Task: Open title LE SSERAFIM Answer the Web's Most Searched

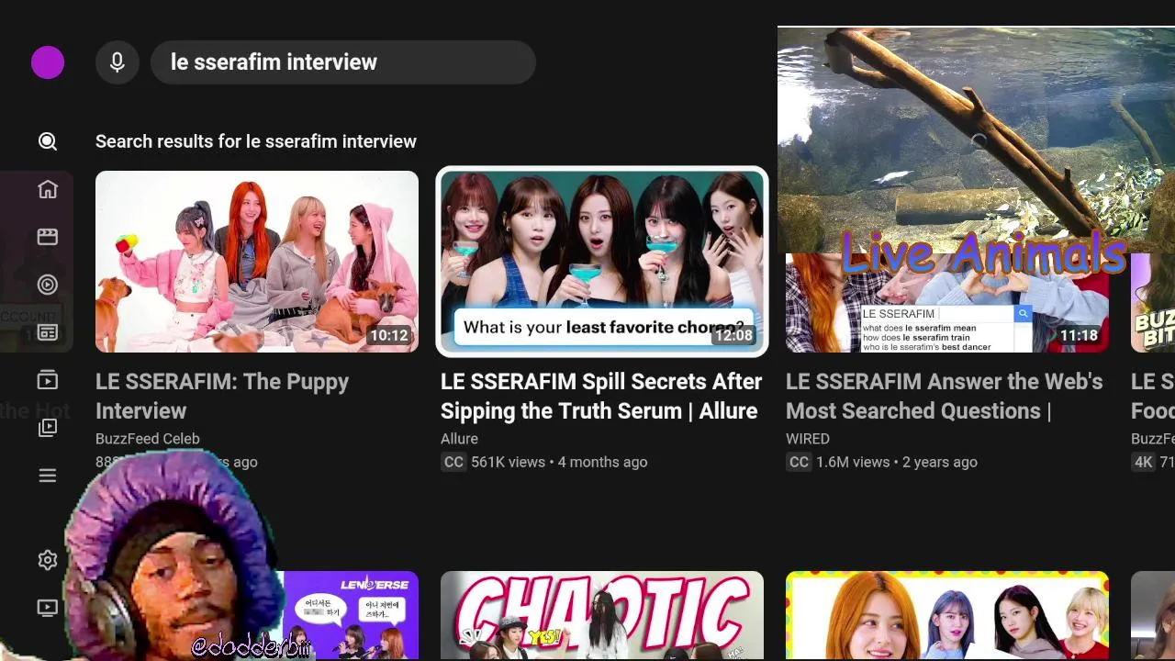Action: [945, 396]
